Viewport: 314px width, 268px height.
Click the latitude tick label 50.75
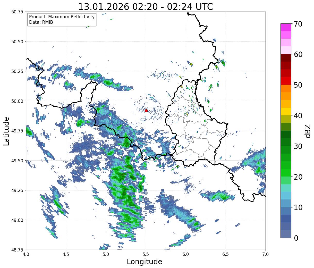pos(17,12)
